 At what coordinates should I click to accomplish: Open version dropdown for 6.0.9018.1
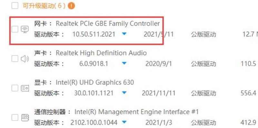coord(124,63)
